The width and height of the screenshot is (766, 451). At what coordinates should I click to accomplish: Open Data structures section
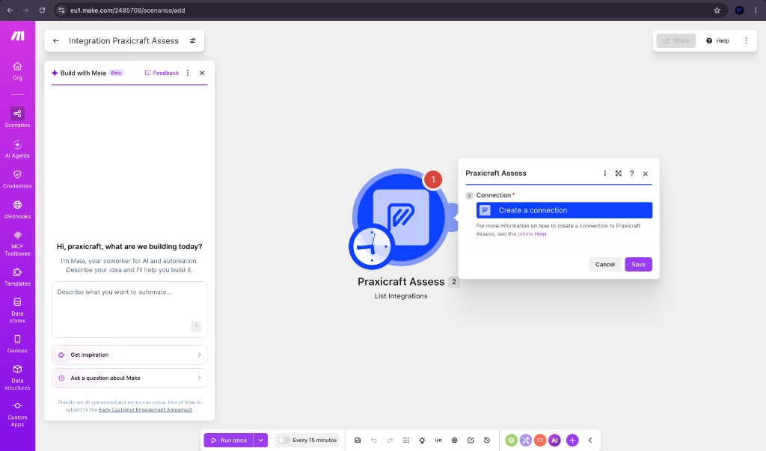18,377
